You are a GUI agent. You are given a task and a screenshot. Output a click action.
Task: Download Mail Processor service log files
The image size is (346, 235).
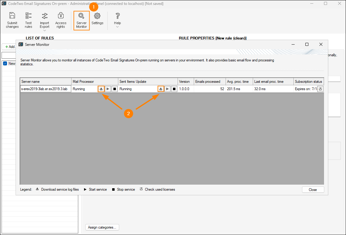[x=101, y=89]
